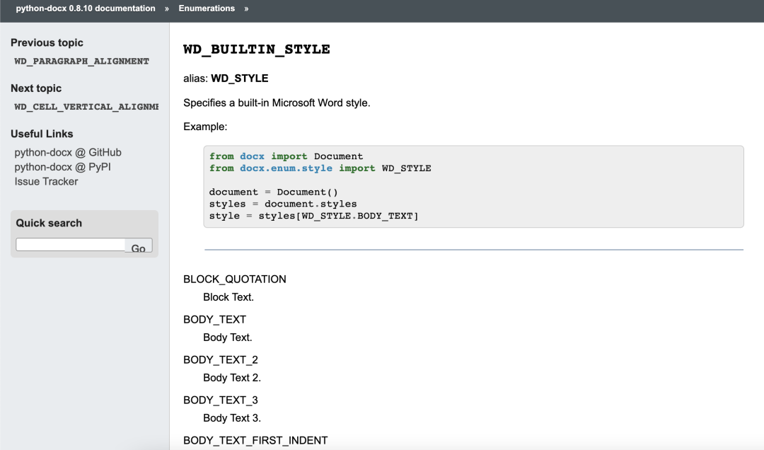Visit python-docx @ GitHub link
This screenshot has width=764, height=450.
point(68,153)
